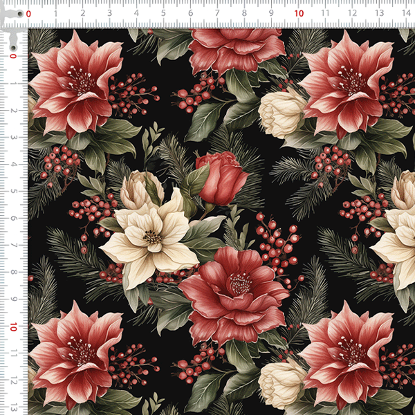Image resolution: width=415 pixels, height=415 pixels.
Task: Click the red 0 on the vertical ruler
Action: click(13, 56)
